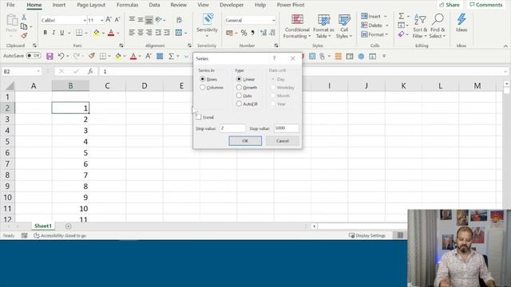Click Cancel in the Series dialog
The height and width of the screenshot is (287, 511).
click(282, 141)
